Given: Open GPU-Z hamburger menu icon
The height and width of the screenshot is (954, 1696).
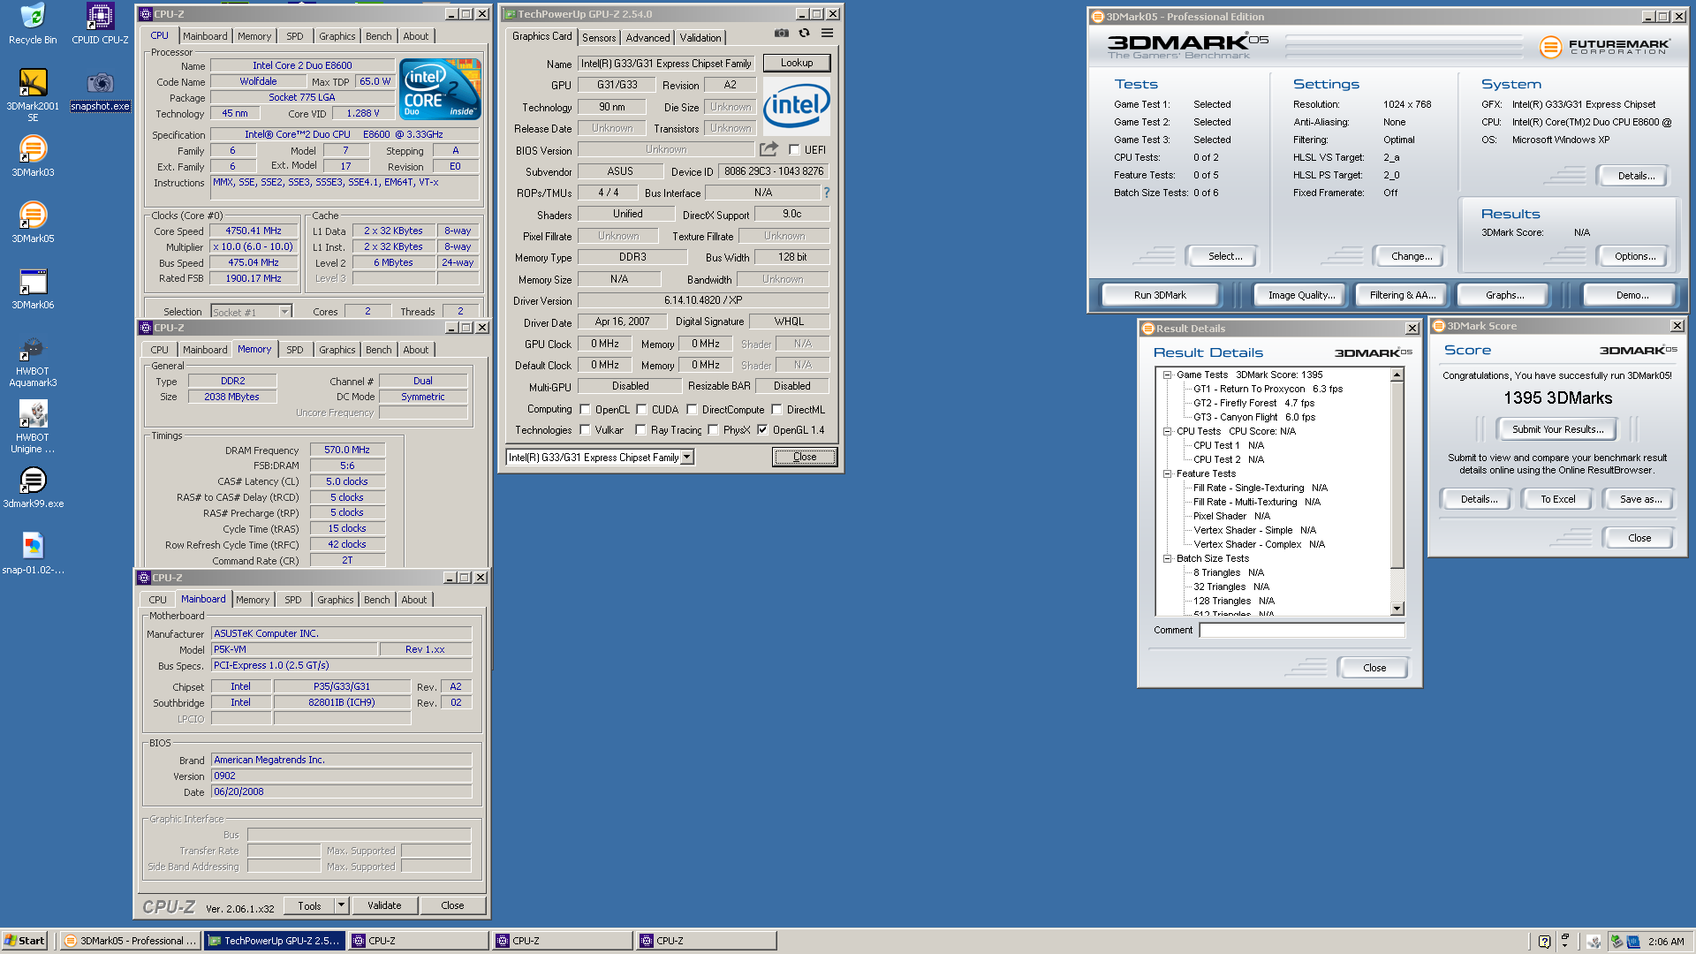Looking at the screenshot, I should [x=827, y=34].
